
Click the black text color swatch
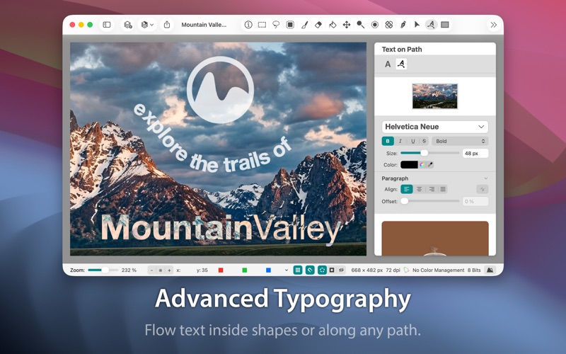coord(409,165)
